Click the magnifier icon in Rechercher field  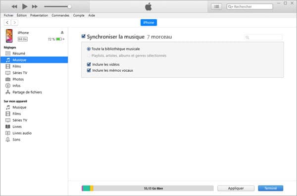point(230,6)
